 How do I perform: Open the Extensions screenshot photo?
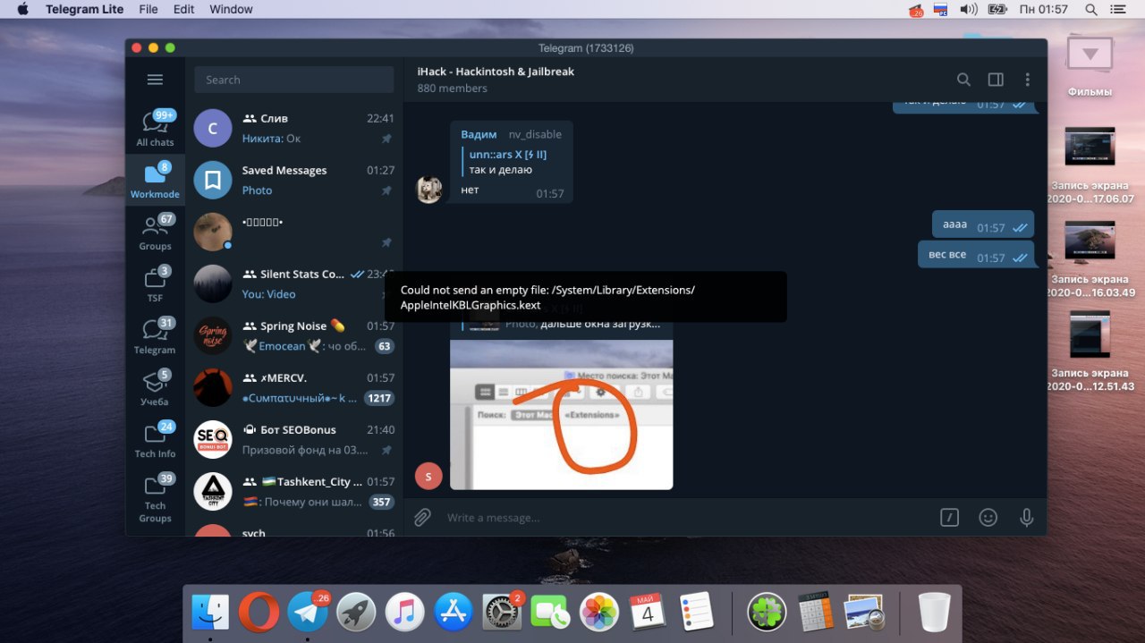[x=561, y=415]
